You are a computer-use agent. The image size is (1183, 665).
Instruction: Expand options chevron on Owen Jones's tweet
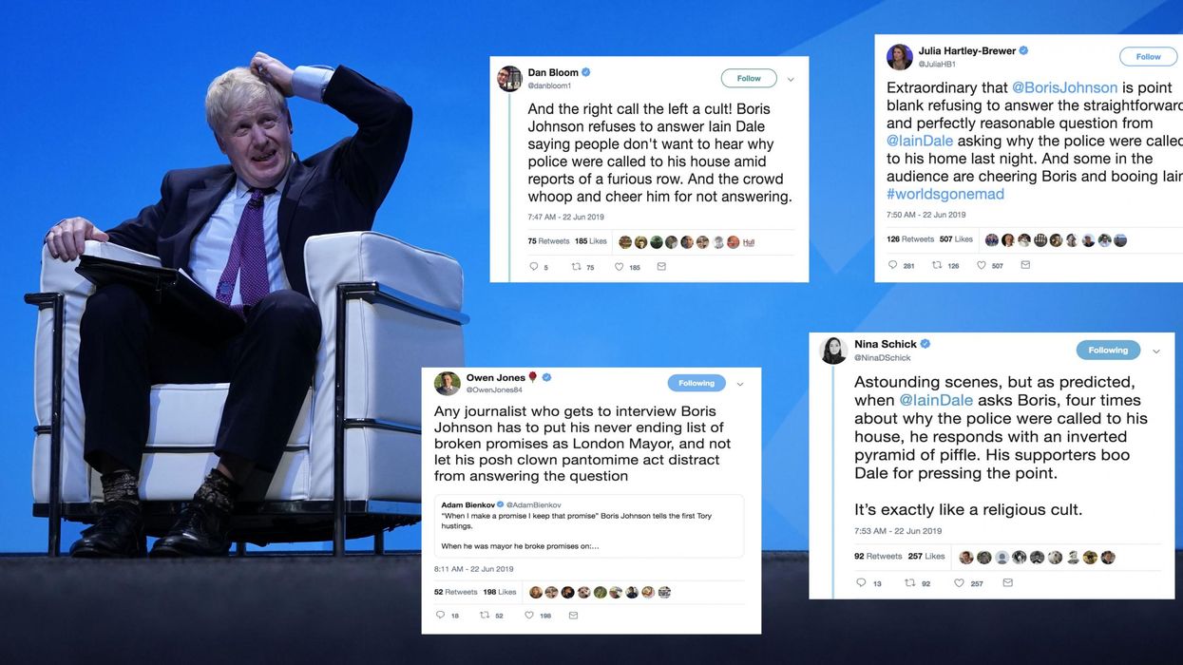(x=740, y=384)
